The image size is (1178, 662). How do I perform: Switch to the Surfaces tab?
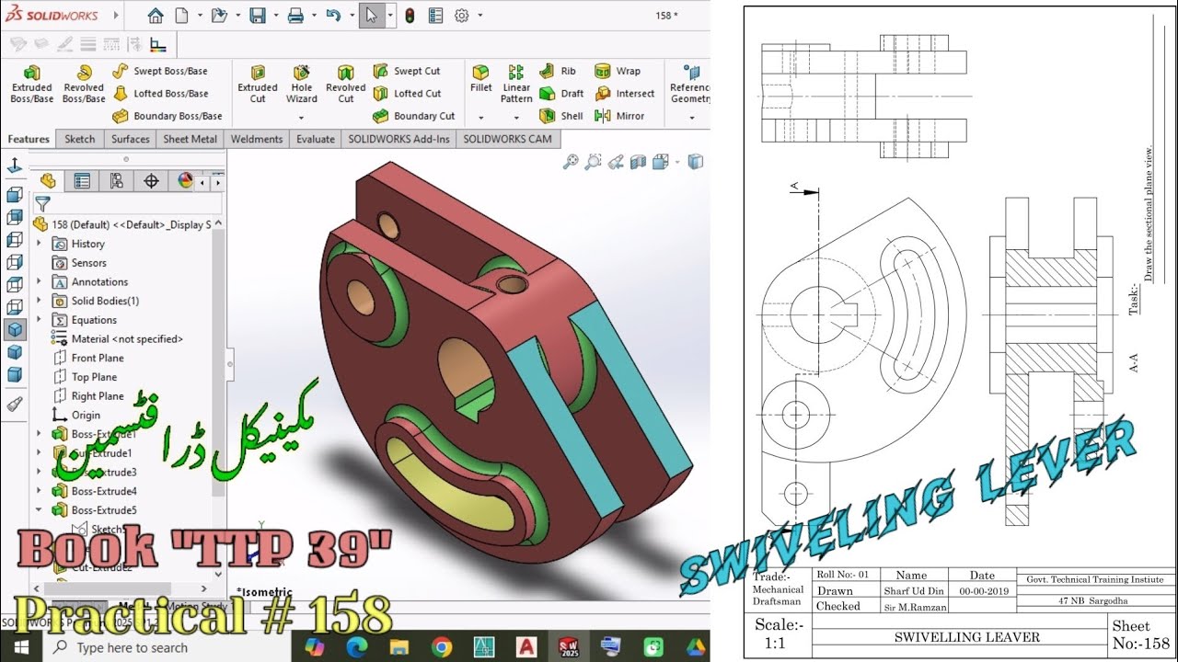pyautogui.click(x=131, y=139)
